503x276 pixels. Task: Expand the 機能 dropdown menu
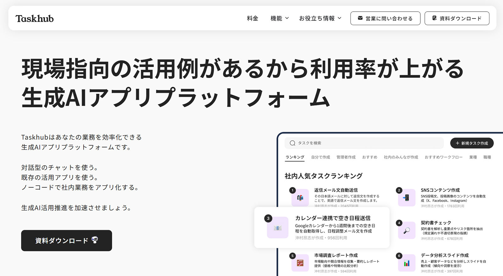(x=279, y=19)
